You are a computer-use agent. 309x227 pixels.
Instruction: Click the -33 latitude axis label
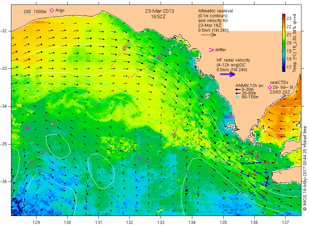(x=3, y=68)
